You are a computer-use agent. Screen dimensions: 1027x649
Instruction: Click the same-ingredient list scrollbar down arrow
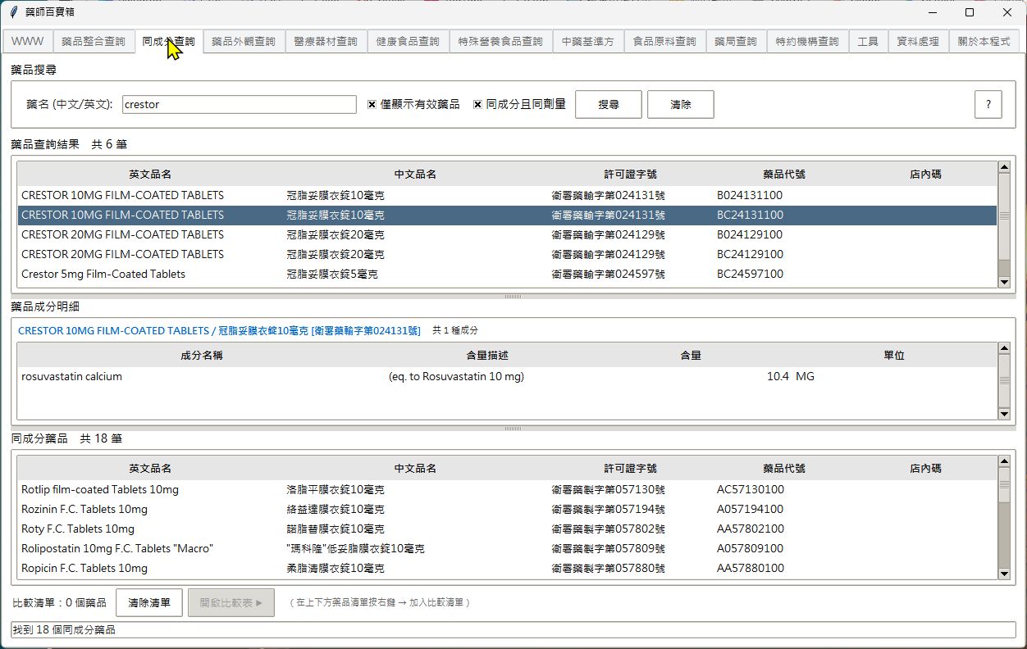1004,575
